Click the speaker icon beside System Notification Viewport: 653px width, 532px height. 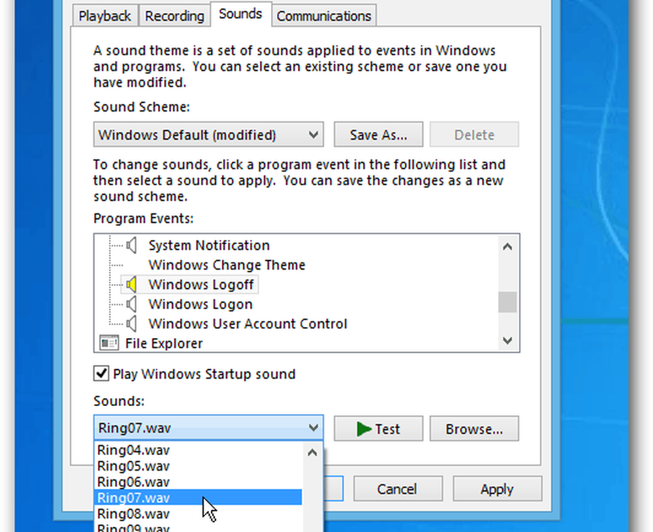coord(132,245)
